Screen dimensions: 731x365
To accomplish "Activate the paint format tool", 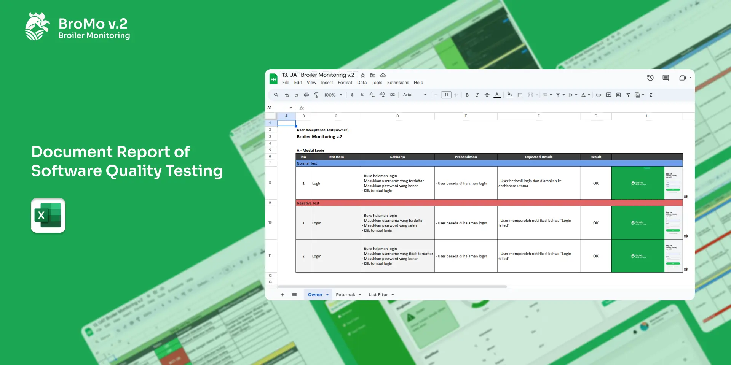I will (316, 95).
